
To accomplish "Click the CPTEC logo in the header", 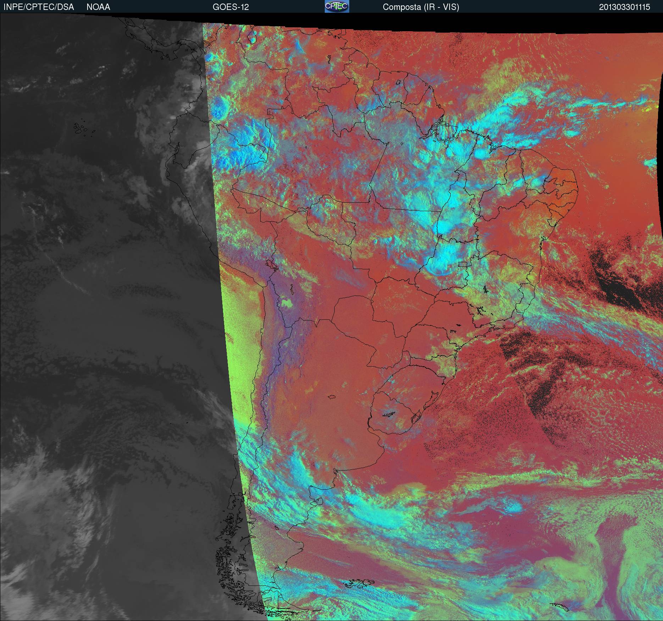I will [337, 6].
